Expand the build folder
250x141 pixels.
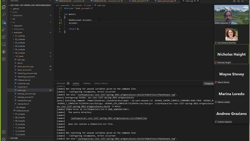click(15, 12)
